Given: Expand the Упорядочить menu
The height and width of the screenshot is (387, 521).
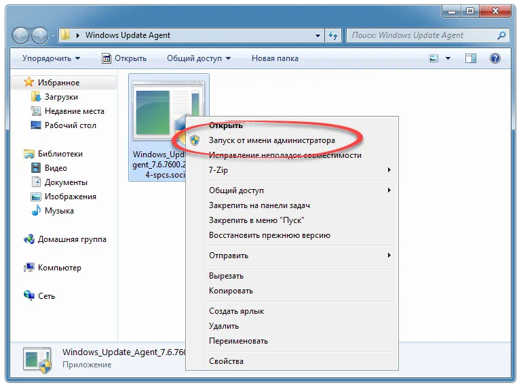Looking at the screenshot, I should point(51,58).
